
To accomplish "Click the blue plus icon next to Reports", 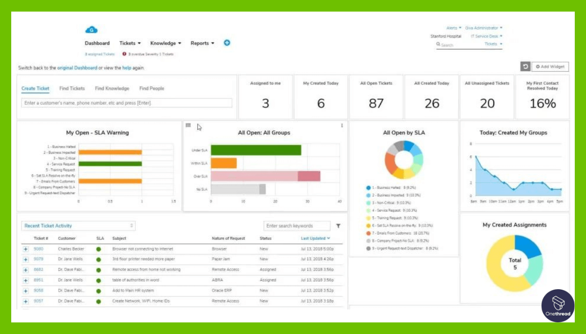I will point(227,43).
